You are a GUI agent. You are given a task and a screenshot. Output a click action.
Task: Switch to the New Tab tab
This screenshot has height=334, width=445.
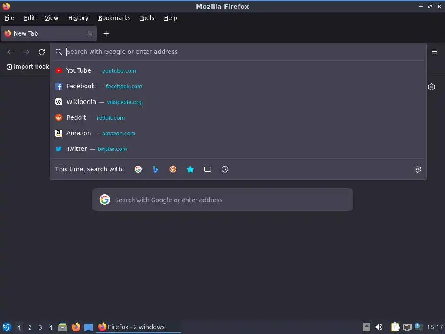(49, 33)
